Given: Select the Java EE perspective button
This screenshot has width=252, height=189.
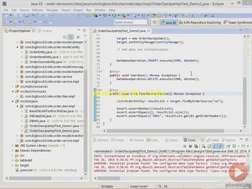Looking at the screenshot, I should tap(169, 23).
